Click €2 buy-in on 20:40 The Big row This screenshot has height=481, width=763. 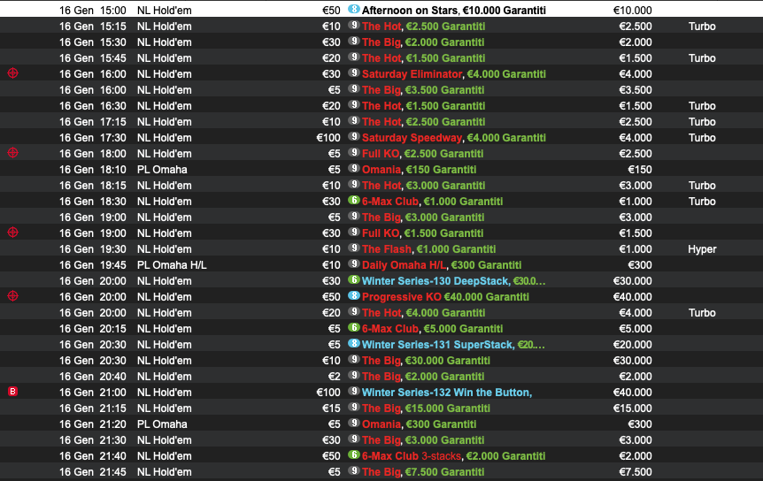point(335,377)
